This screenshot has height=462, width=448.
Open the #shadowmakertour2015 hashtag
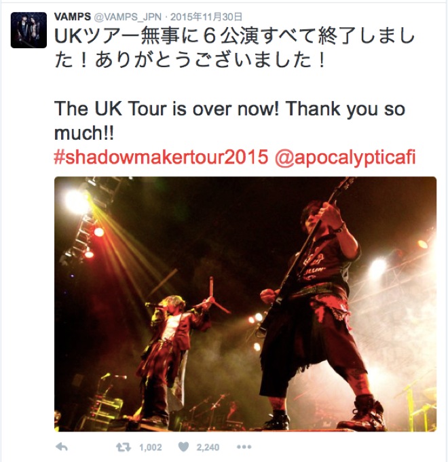[x=162, y=157]
